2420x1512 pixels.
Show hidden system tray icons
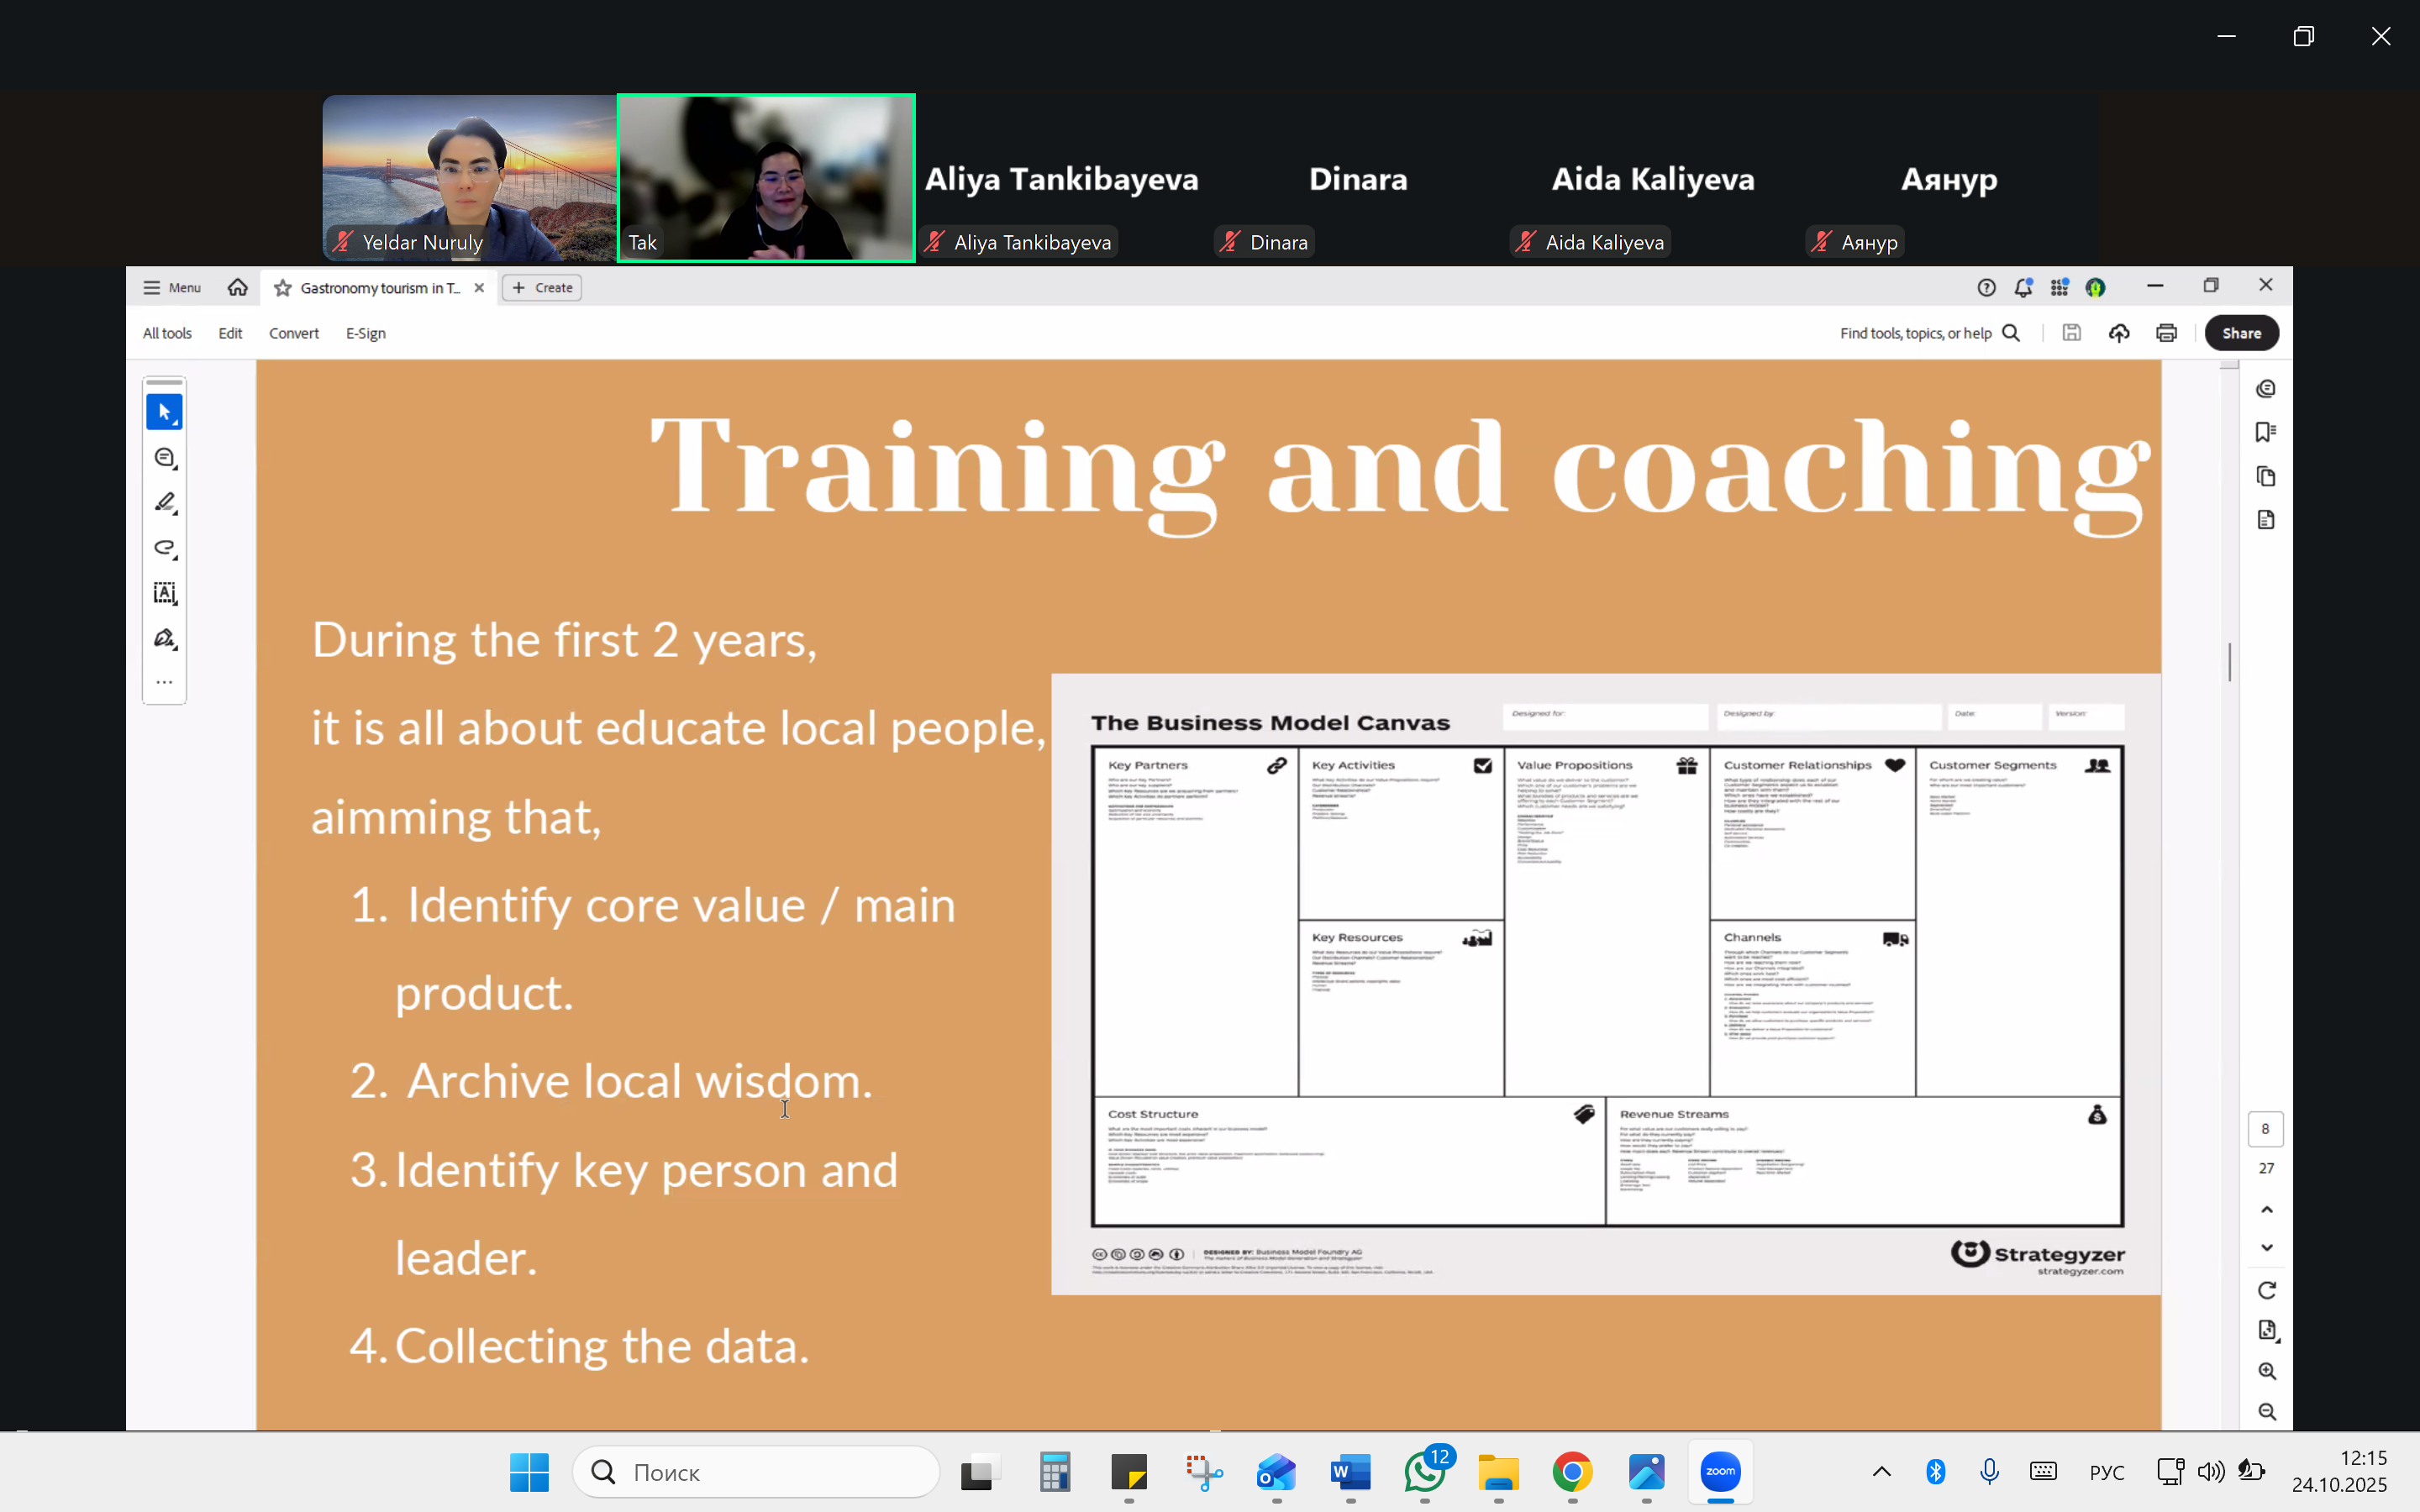click(x=1881, y=1471)
